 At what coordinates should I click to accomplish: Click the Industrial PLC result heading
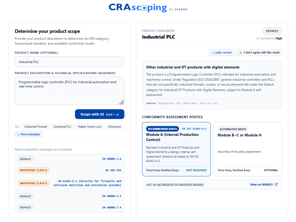(159, 37)
